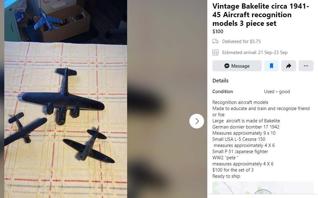Click the Used – good condition value
The height and width of the screenshot is (198, 318).
[277, 92]
